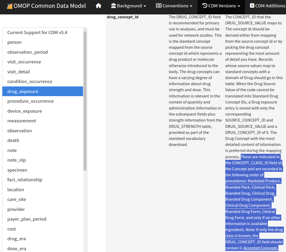This screenshot has width=286, height=252.
Task: Show the payer_plan_period table
Action: [x=27, y=219]
